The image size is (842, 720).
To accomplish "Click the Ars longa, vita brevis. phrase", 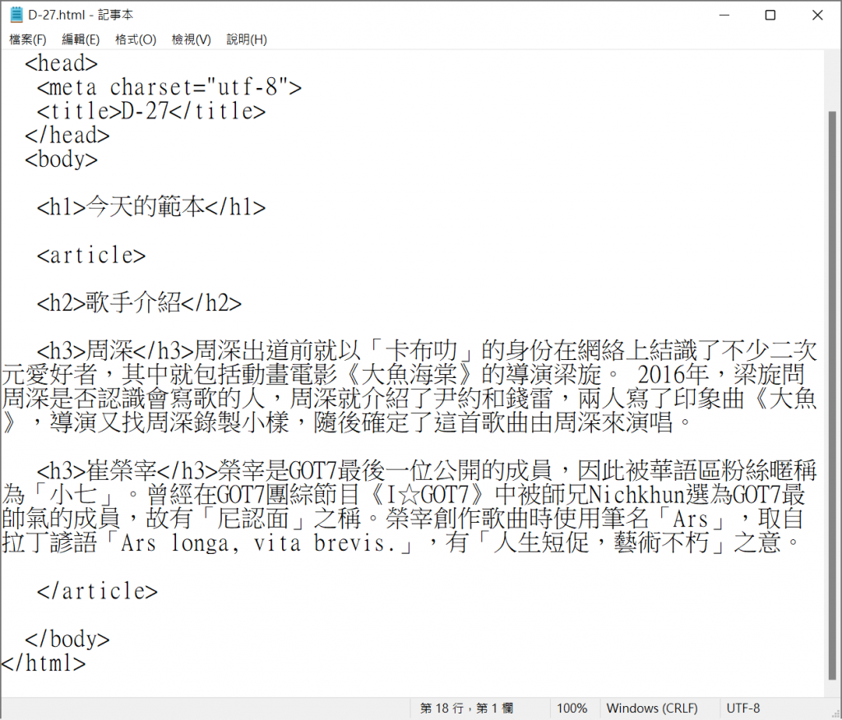I will pos(259,542).
